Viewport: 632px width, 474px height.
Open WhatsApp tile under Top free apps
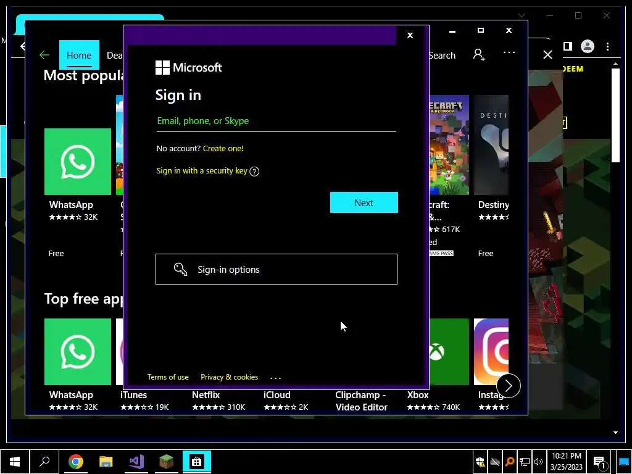tap(78, 352)
